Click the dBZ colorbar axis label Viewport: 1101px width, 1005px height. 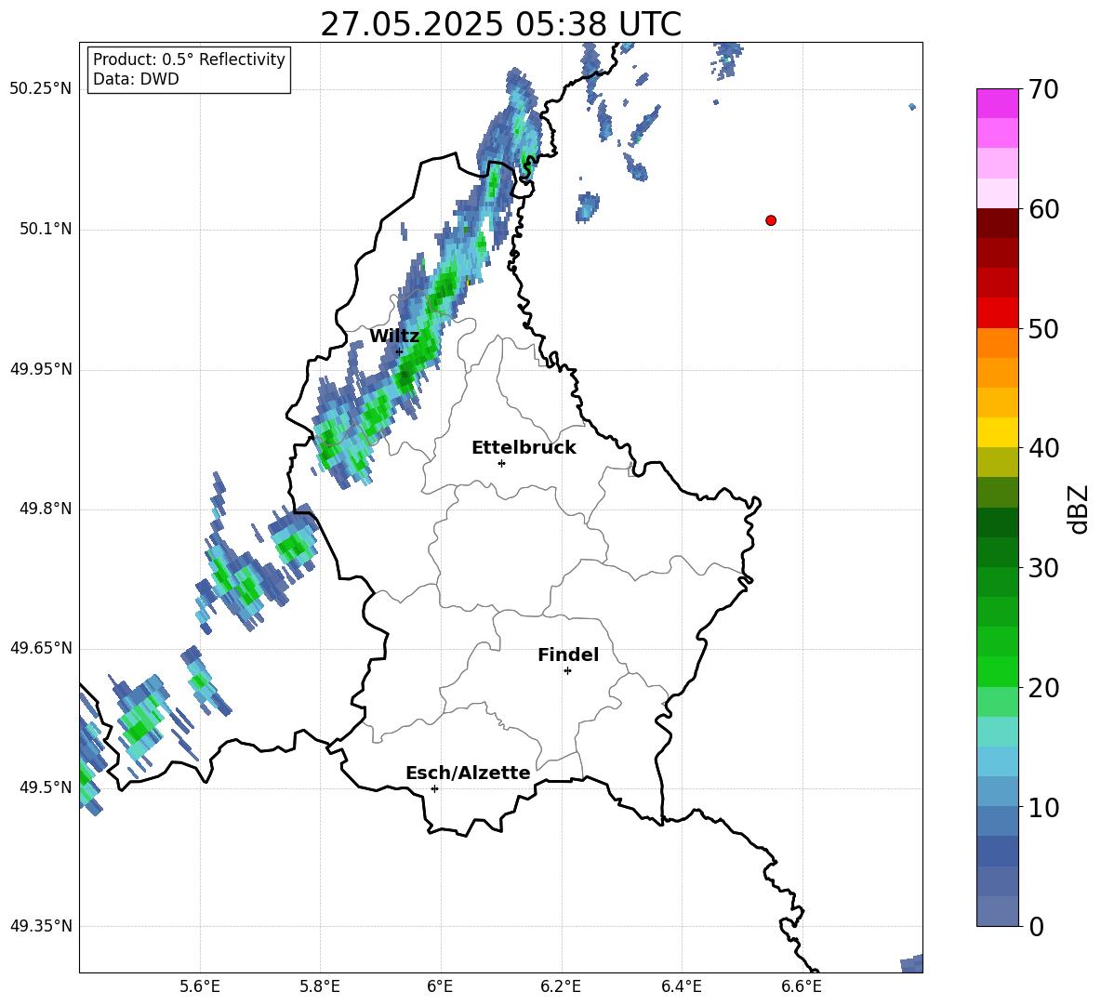1080,509
